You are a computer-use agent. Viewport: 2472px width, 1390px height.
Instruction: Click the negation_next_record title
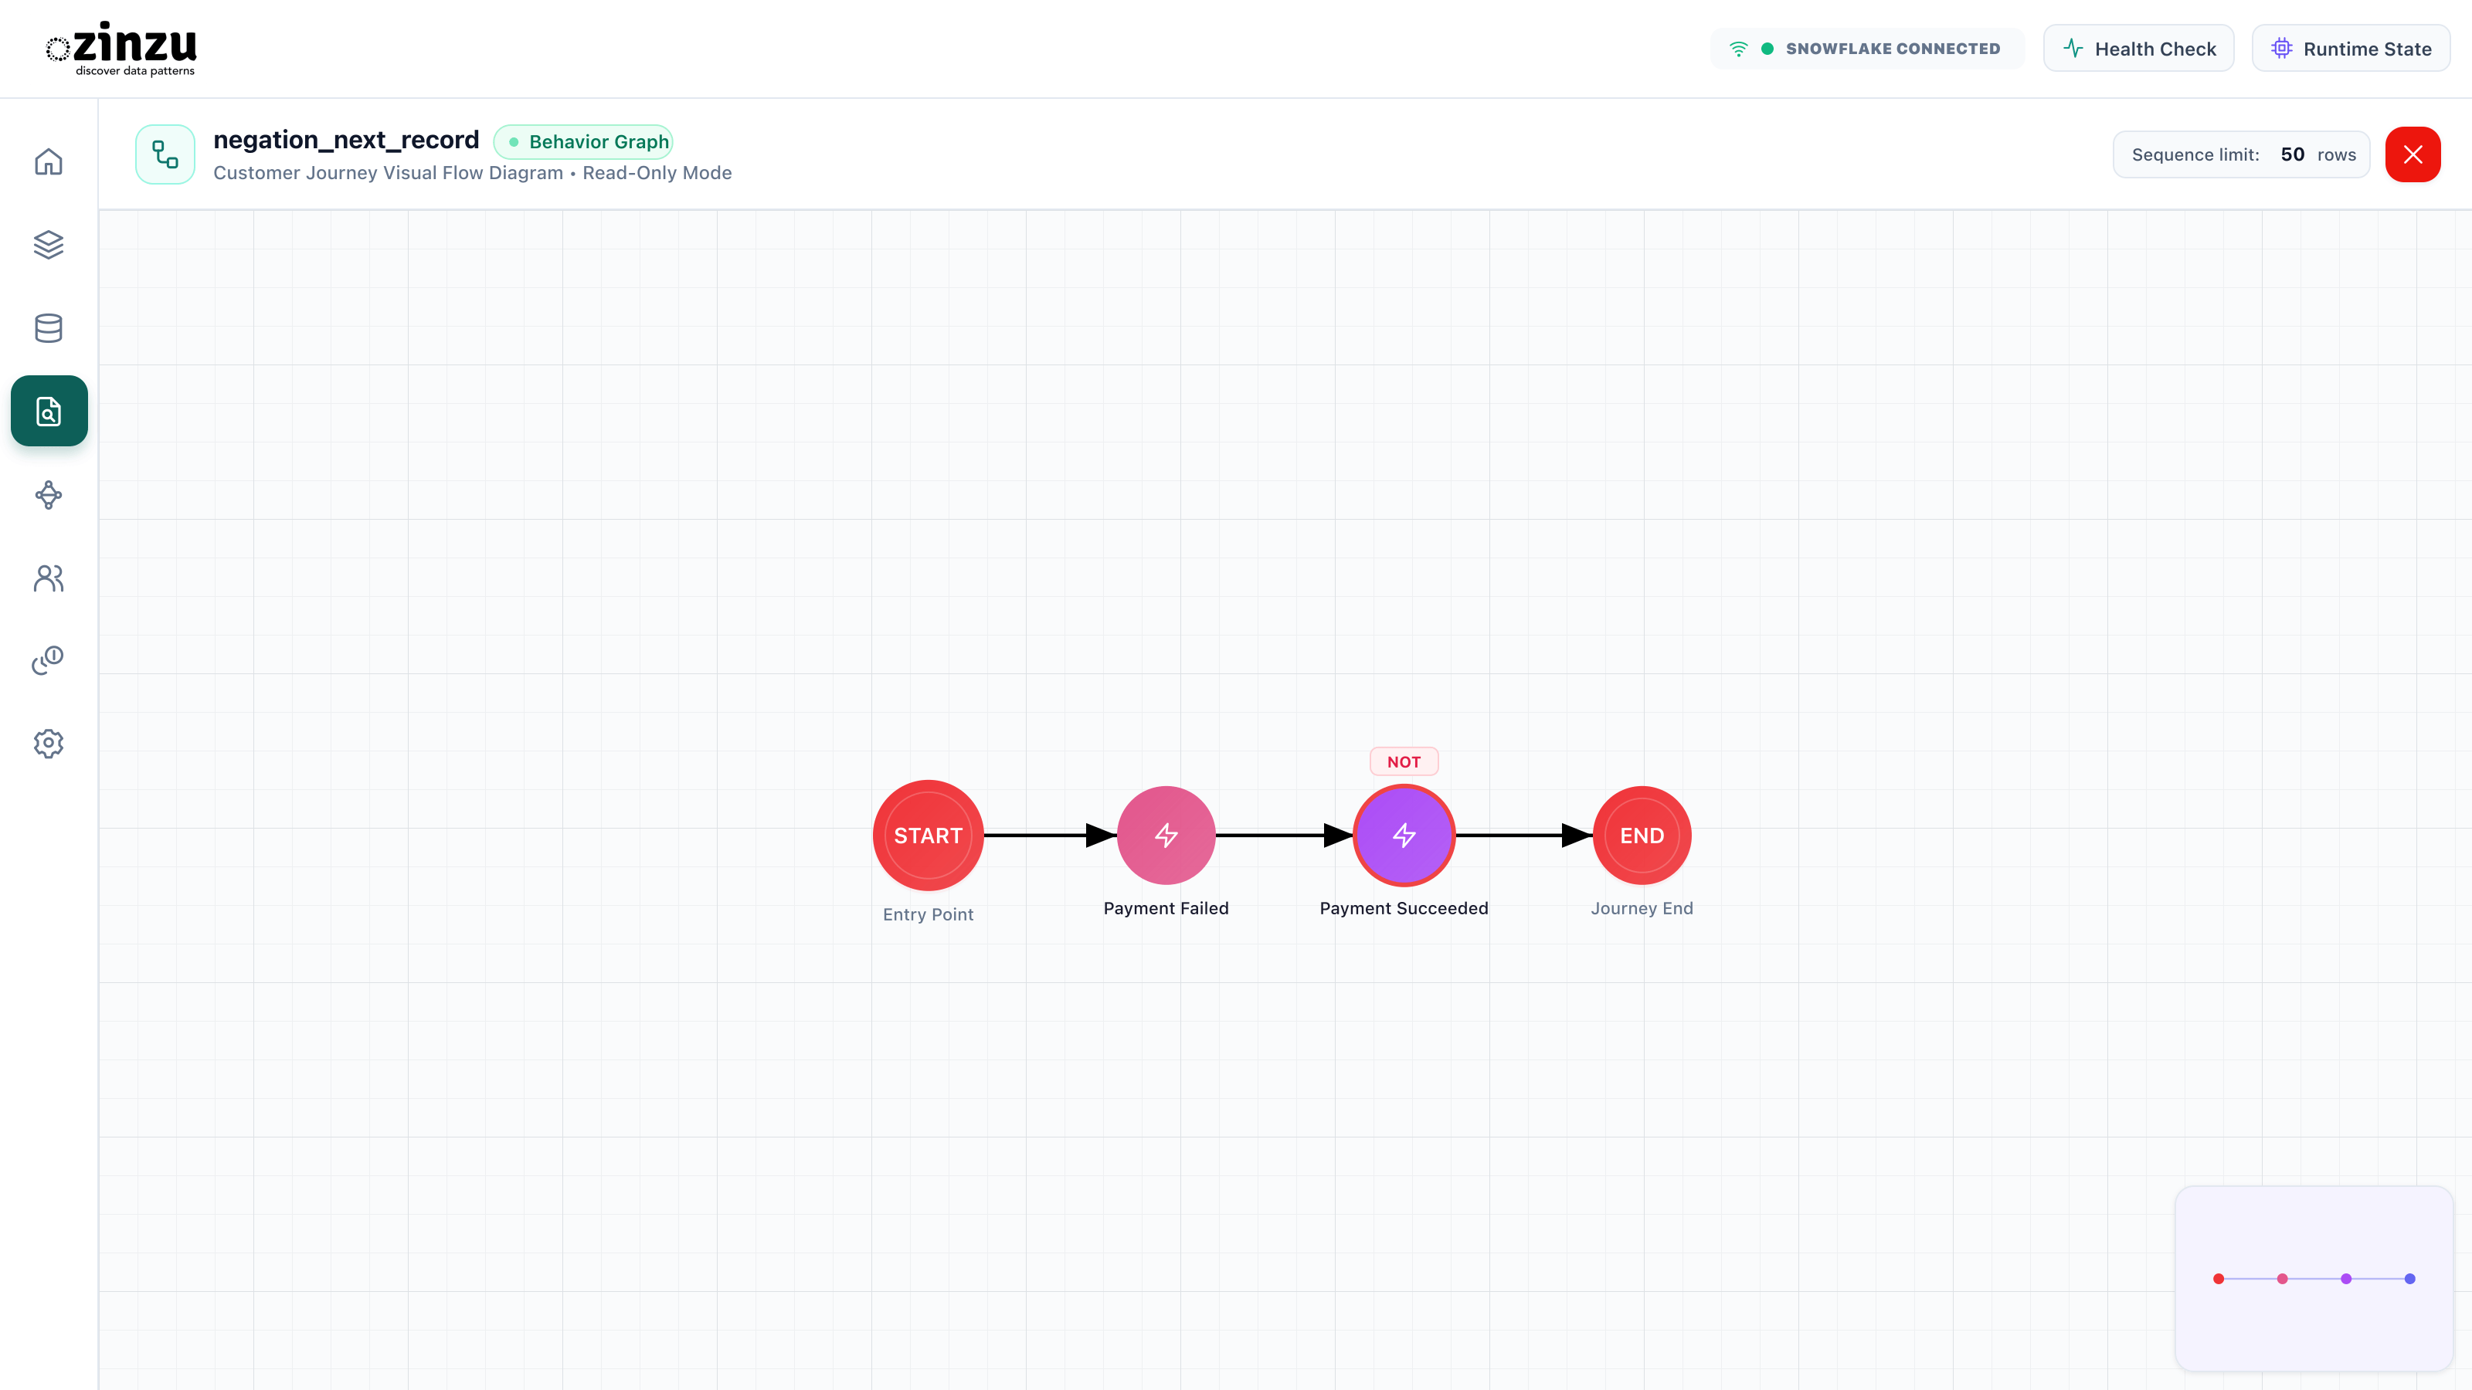[345, 140]
